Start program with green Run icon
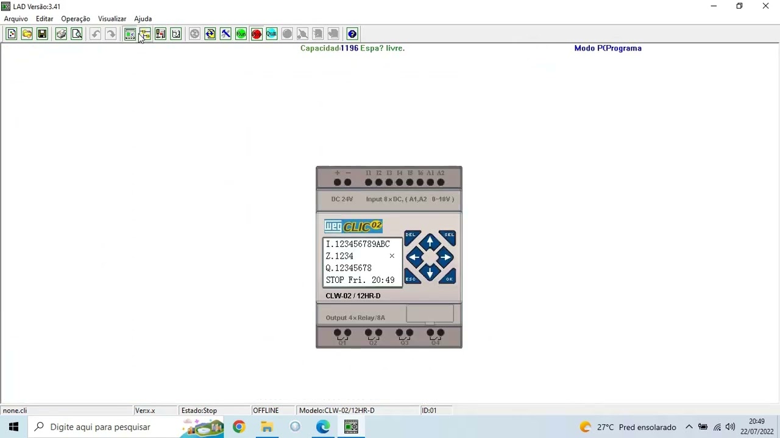780x438 pixels. coord(241,34)
